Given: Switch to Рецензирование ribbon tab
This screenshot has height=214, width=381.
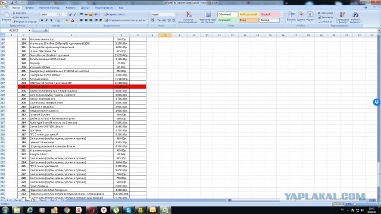Looking at the screenshot, I should [104, 8].
